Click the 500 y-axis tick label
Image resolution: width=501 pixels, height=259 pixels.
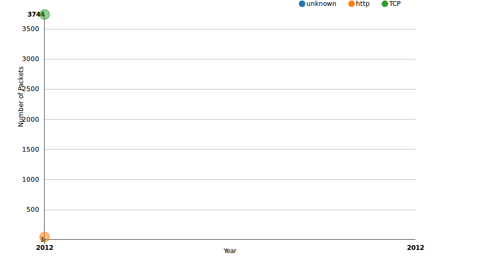point(33,210)
